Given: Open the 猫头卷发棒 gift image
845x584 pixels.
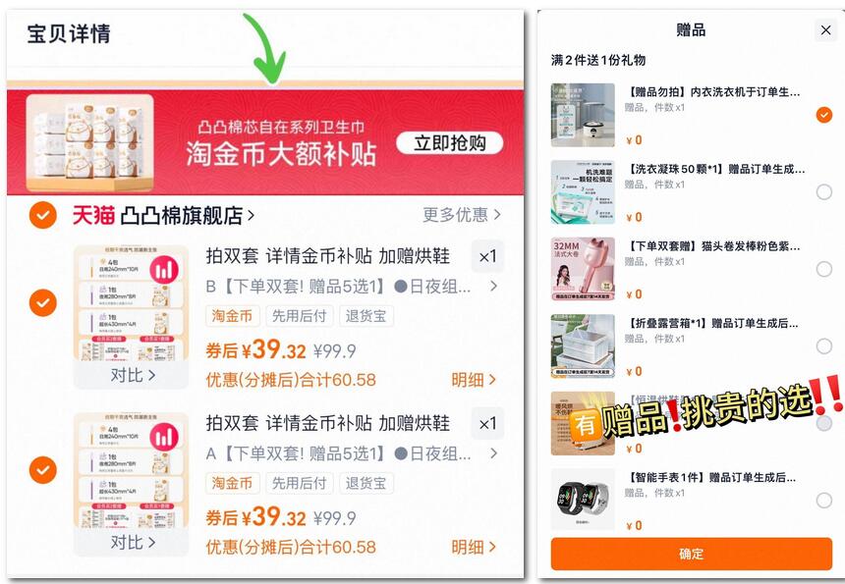Looking at the screenshot, I should point(583,269).
